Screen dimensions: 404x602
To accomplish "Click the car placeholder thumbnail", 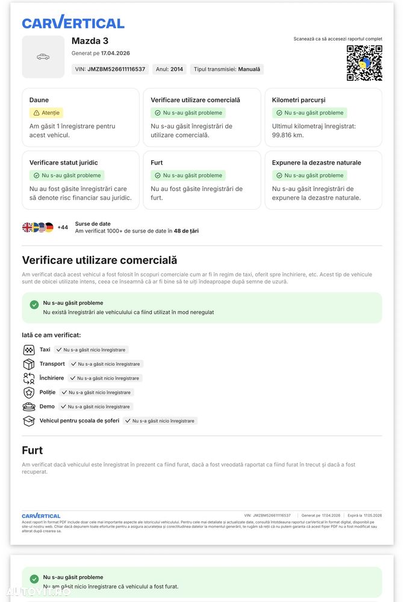I will (x=43, y=57).
